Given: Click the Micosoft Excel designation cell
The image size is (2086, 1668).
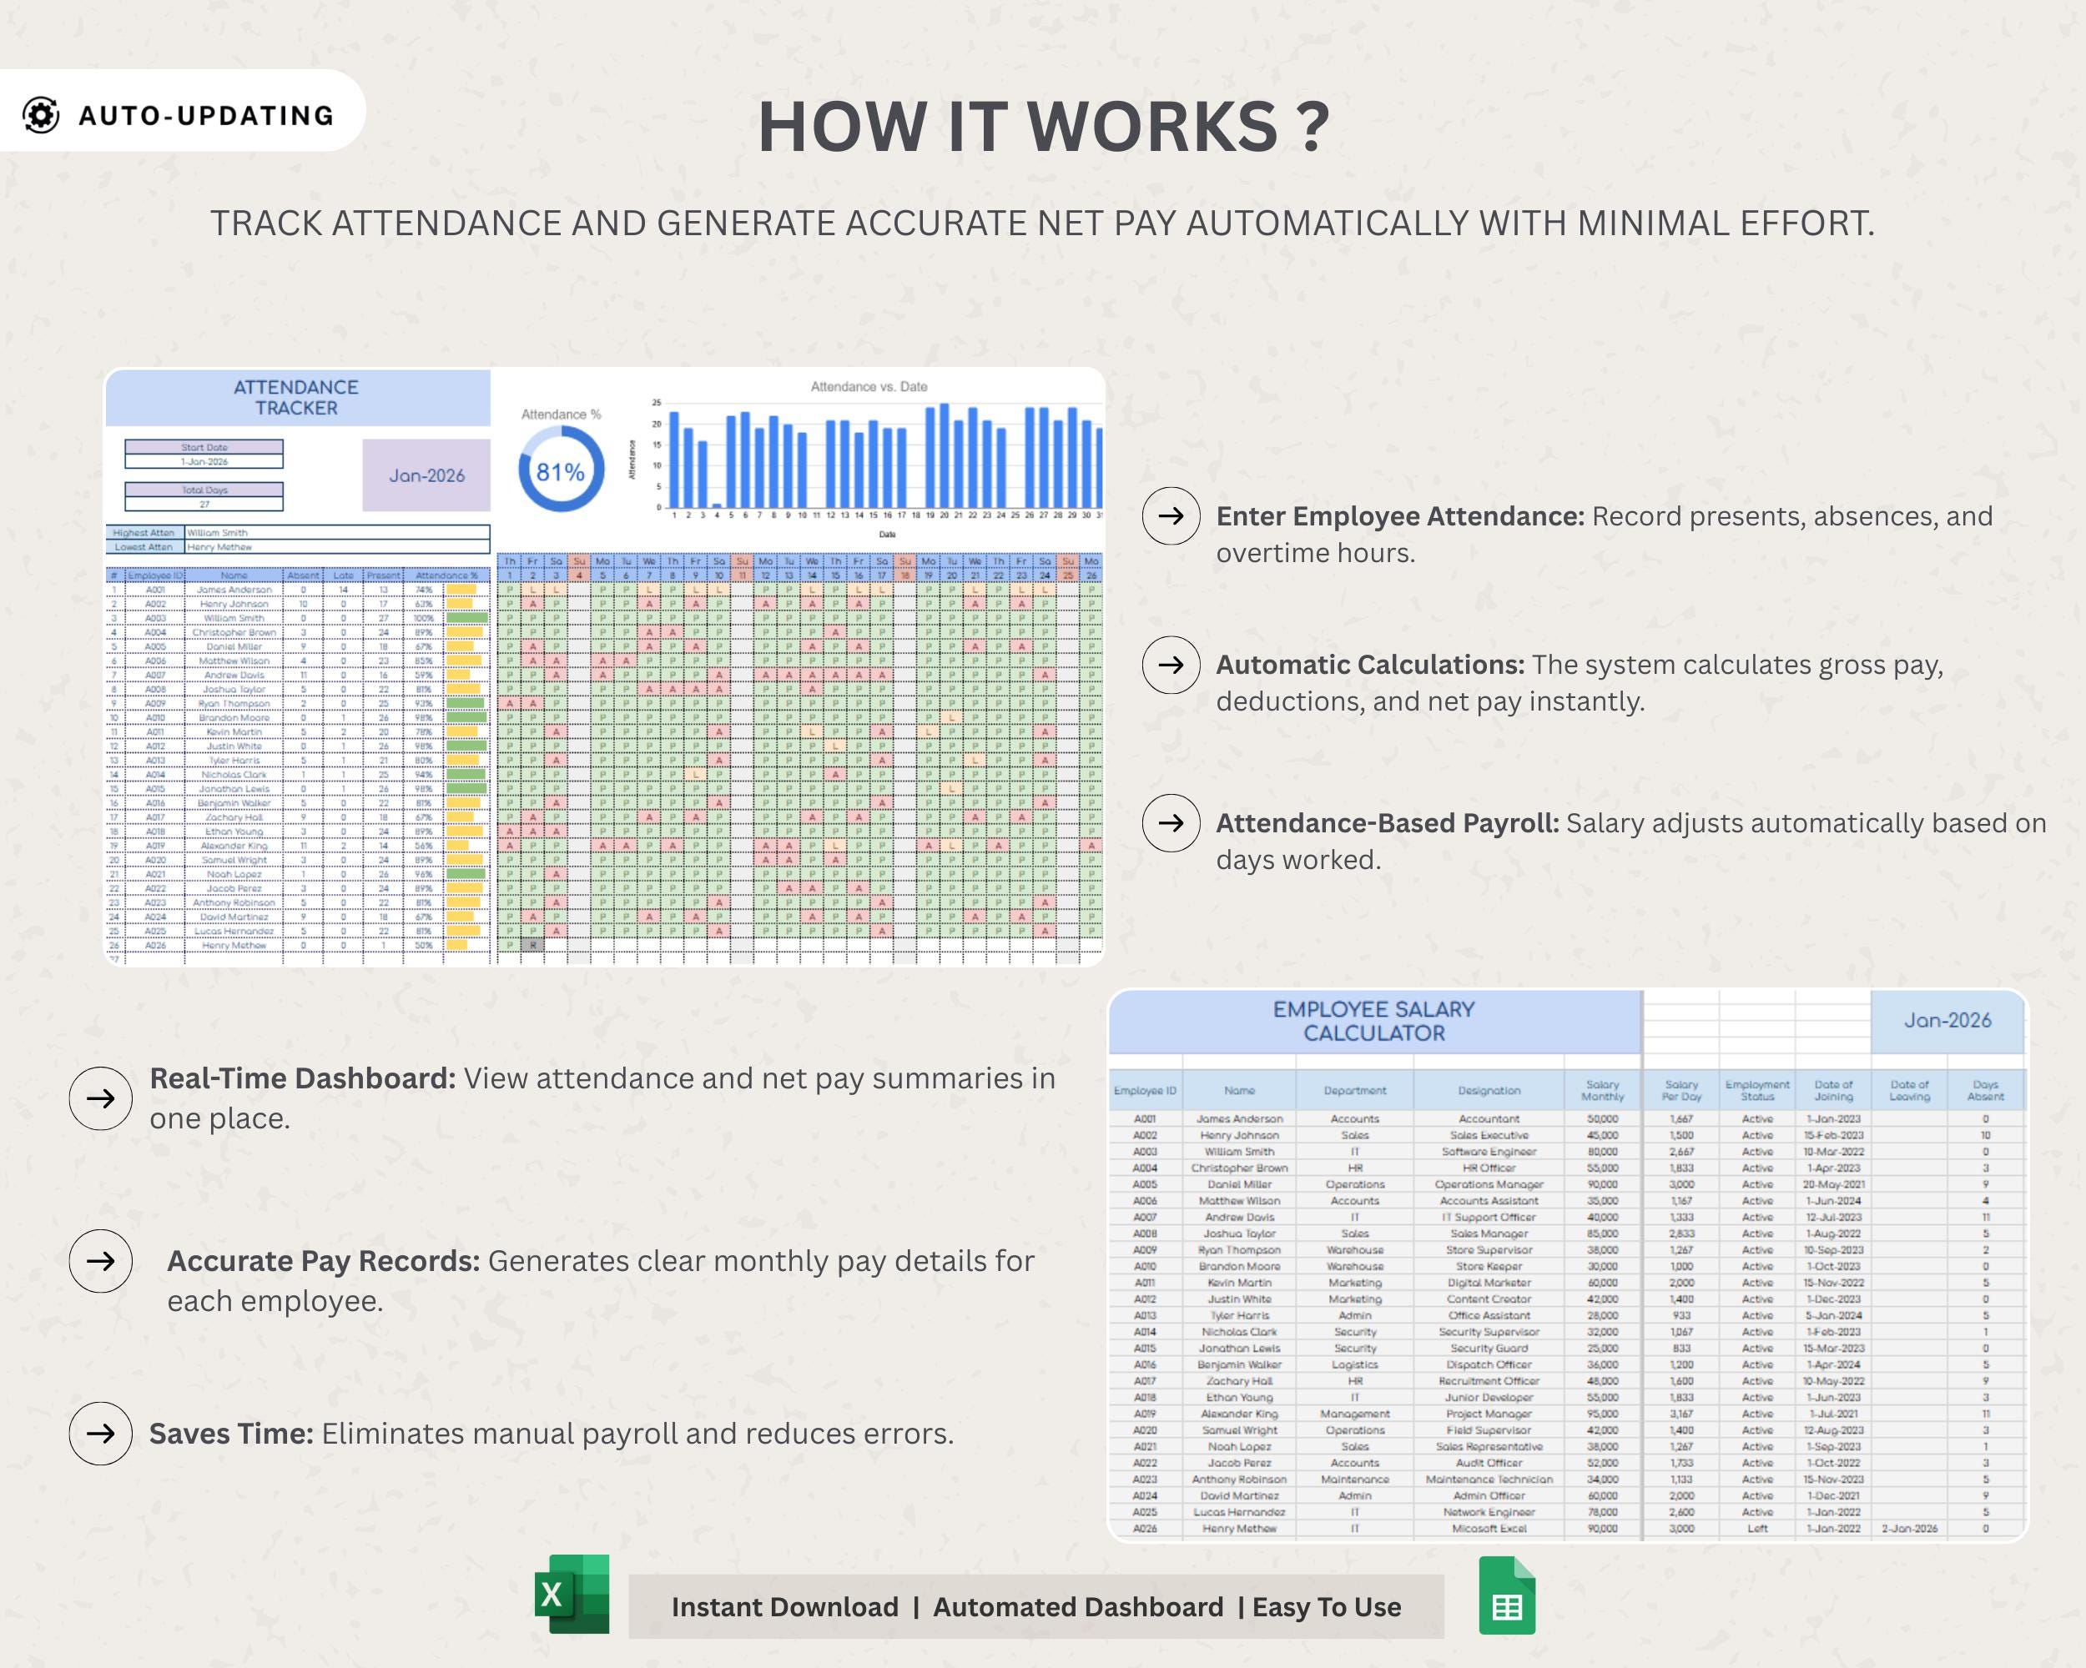Looking at the screenshot, I should pyautogui.click(x=1489, y=1529).
